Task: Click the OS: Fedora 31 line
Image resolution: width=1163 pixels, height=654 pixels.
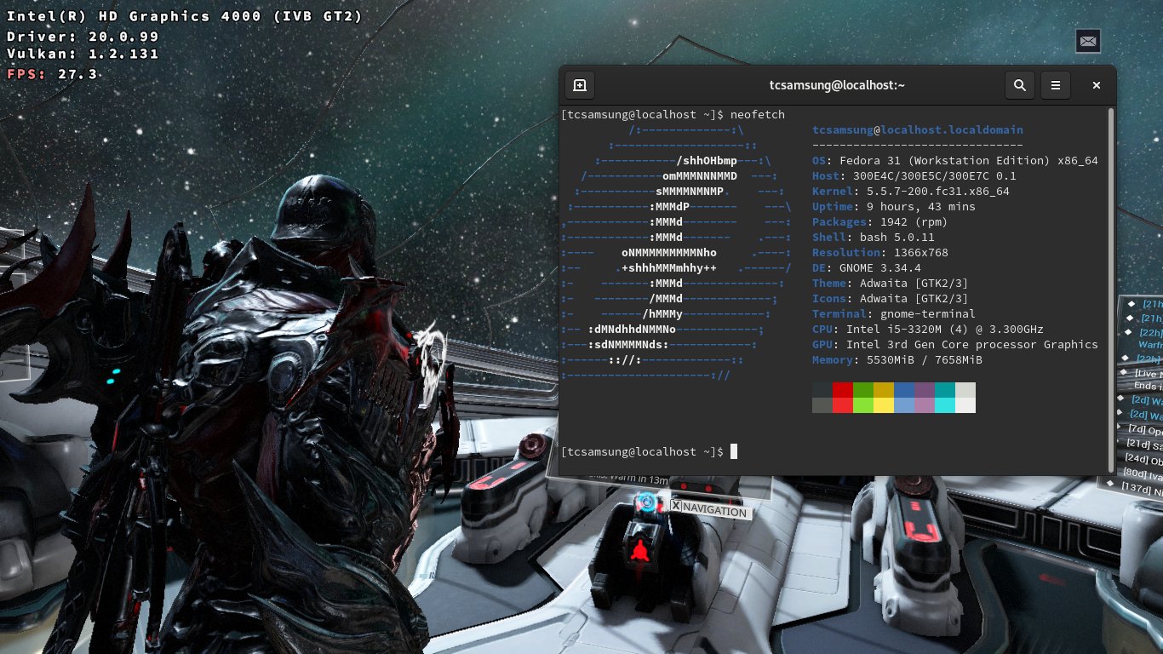Action: coord(954,161)
